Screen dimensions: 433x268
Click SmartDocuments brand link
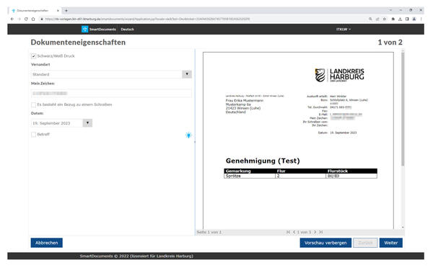[102, 30]
